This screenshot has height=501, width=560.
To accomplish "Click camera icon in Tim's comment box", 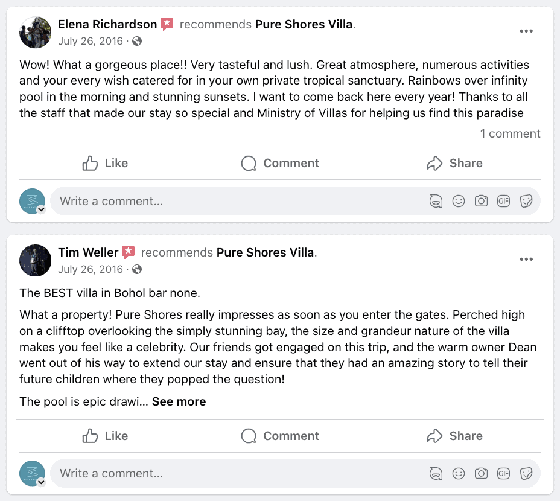I will tap(481, 473).
